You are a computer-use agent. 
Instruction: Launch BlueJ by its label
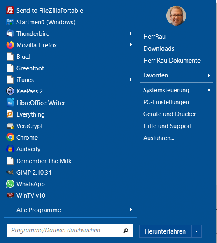coord(23,57)
